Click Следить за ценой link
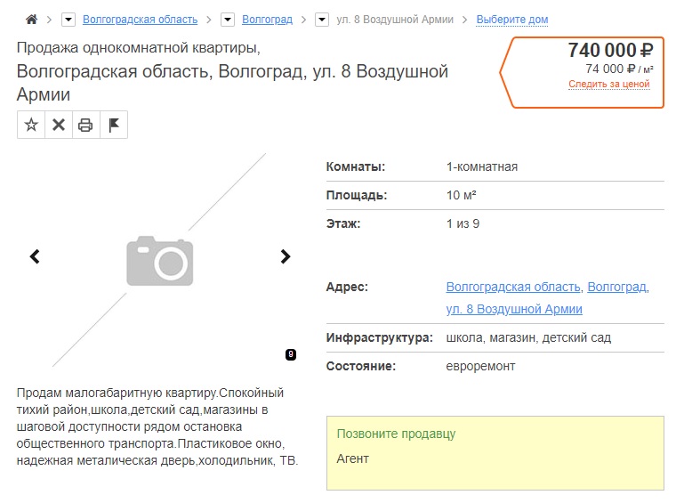Image resolution: width=676 pixels, height=503 pixels. point(608,84)
